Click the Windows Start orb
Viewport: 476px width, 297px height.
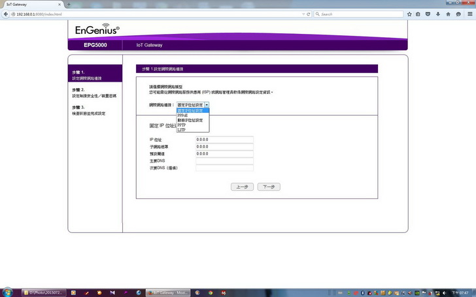coord(7,292)
